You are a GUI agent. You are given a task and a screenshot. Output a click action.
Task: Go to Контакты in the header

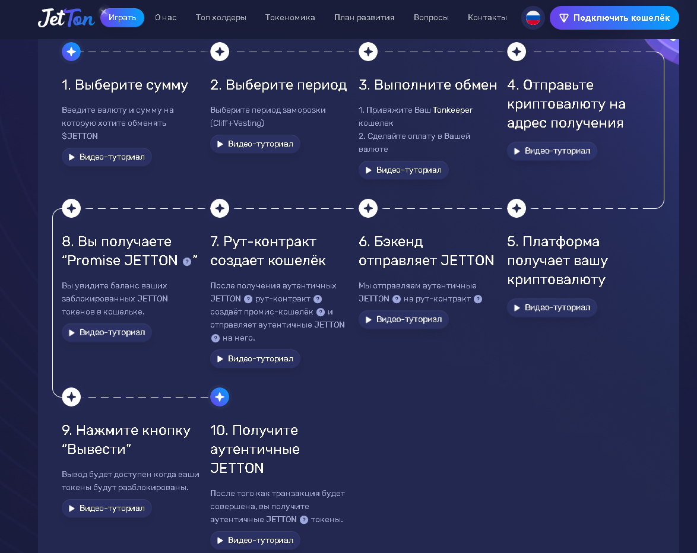(487, 18)
